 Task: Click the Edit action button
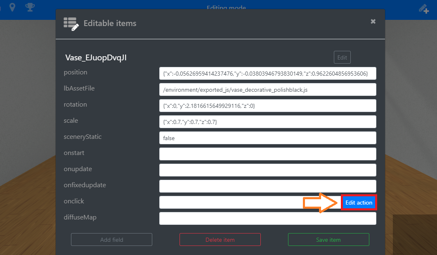(x=359, y=203)
